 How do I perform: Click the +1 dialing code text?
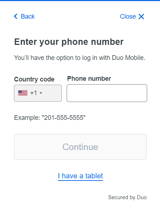[x=33, y=93]
